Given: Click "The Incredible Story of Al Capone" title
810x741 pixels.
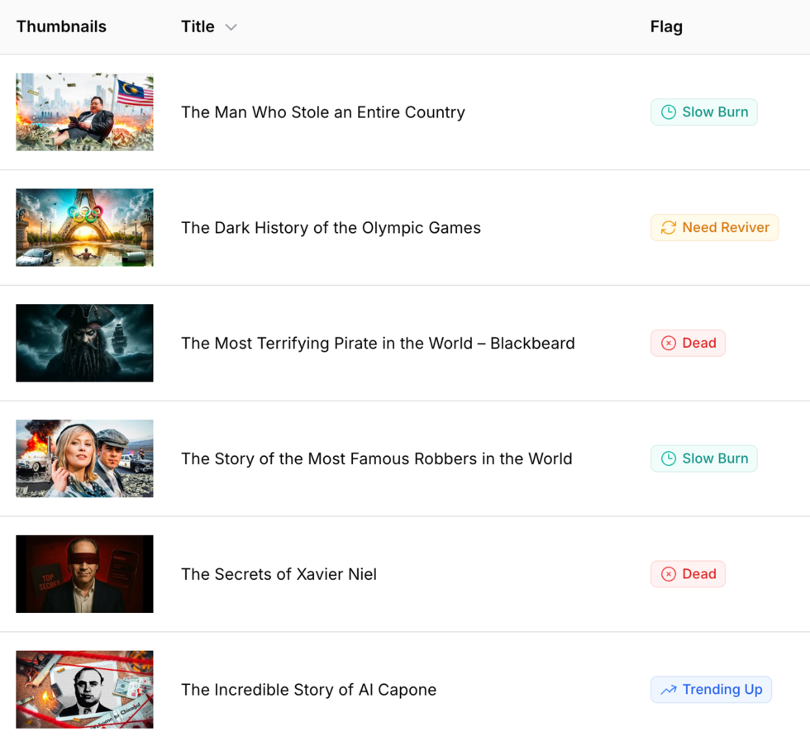Looking at the screenshot, I should 308,690.
